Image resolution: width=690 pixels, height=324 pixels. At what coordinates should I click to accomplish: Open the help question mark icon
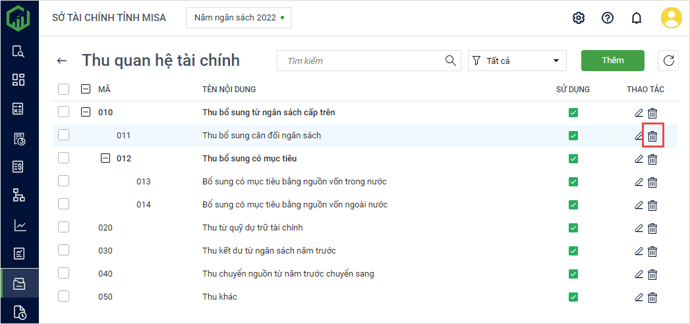pyautogui.click(x=608, y=18)
